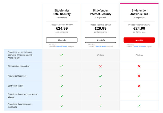Open Termini di utilizzo link under Total Security
The width and height of the screenshot is (163, 113).
62,47
